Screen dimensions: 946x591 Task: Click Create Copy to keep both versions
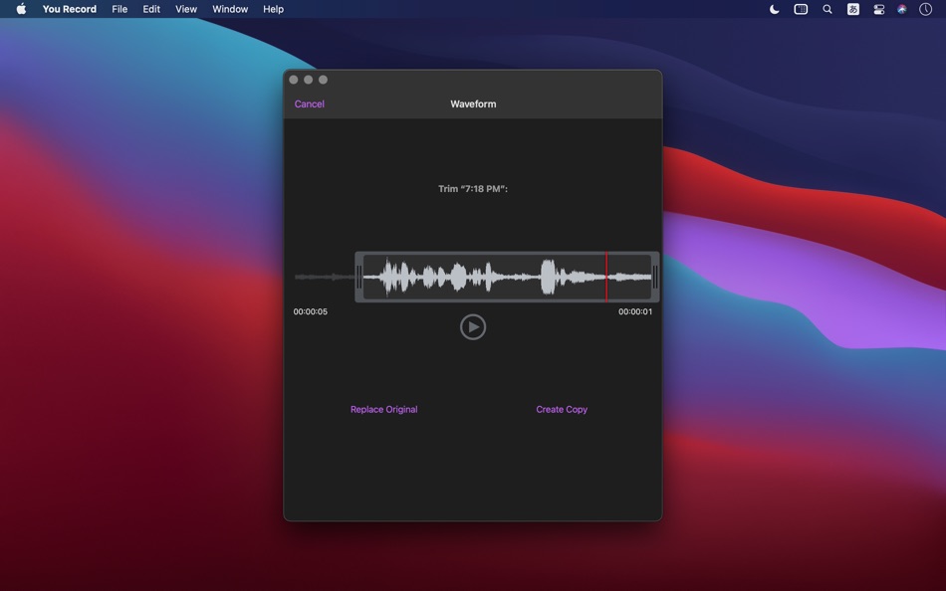point(562,409)
